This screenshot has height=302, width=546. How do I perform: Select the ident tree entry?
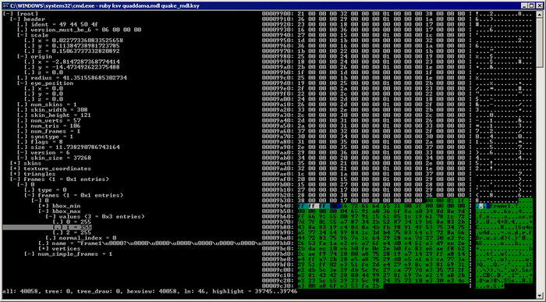click(x=58, y=25)
